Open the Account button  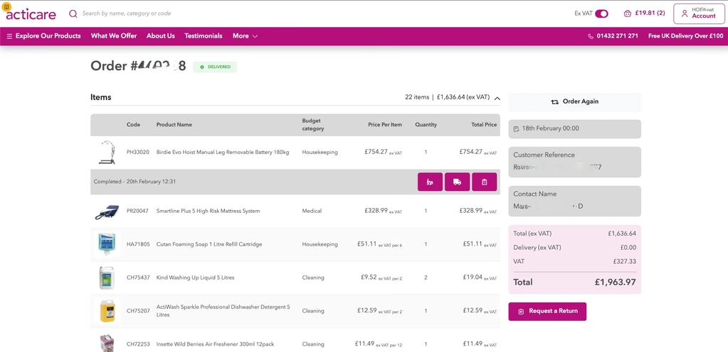(x=698, y=13)
